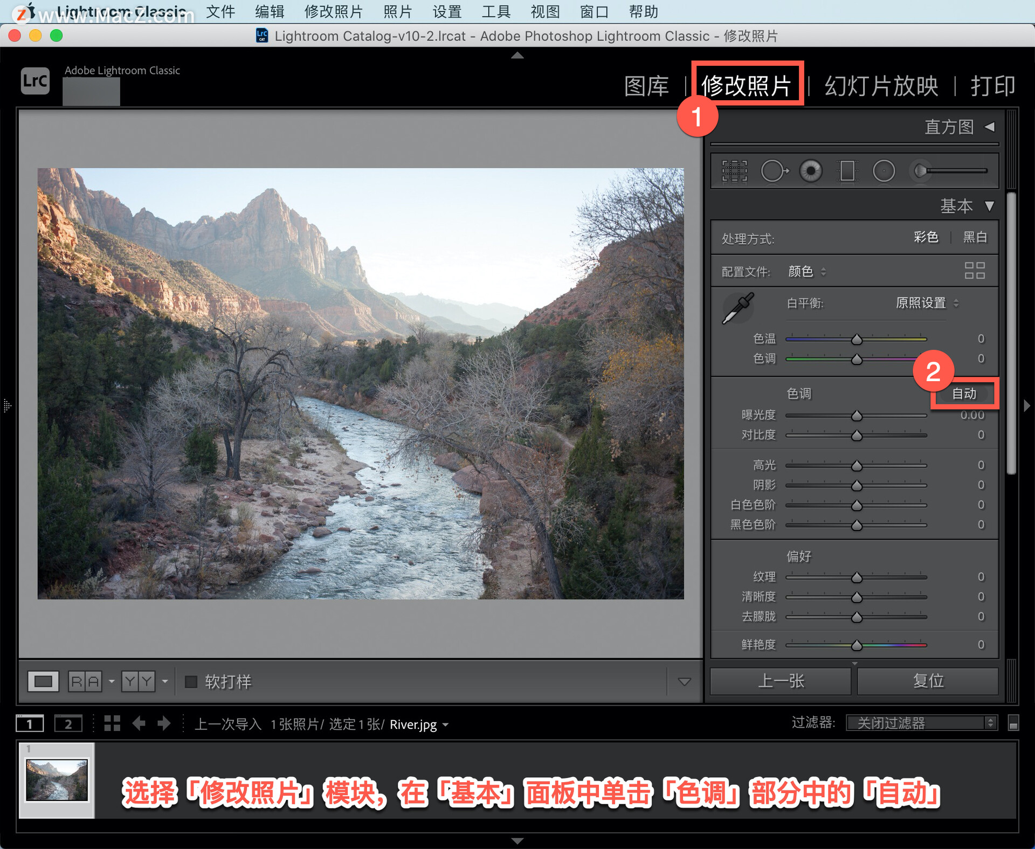Select the Crop Overlay tool
Image resolution: width=1035 pixels, height=849 pixels.
click(734, 171)
